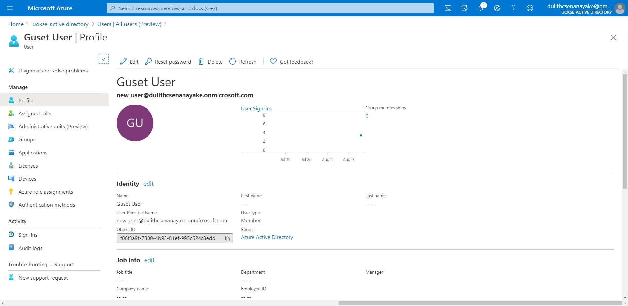Click the Microsoft Azure logo text

pos(50,8)
